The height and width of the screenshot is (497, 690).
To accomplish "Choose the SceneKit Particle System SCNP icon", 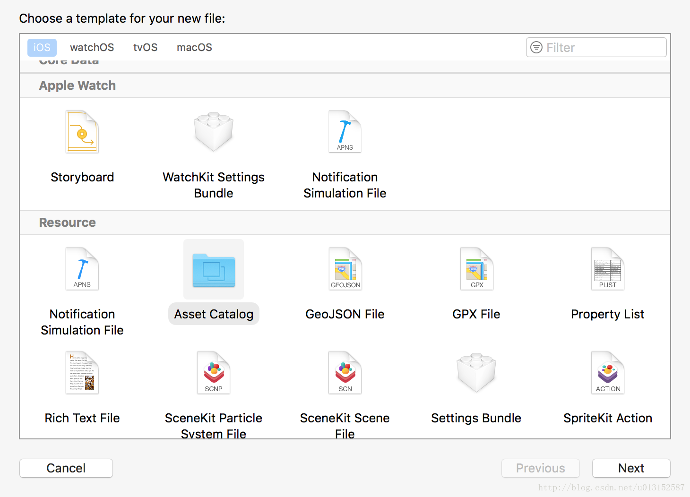I will pos(214,373).
